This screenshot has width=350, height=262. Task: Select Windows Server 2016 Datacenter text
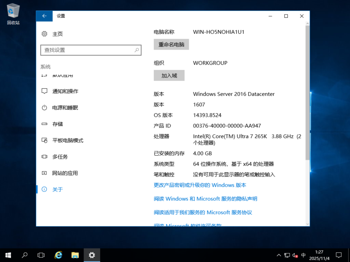[234, 94]
